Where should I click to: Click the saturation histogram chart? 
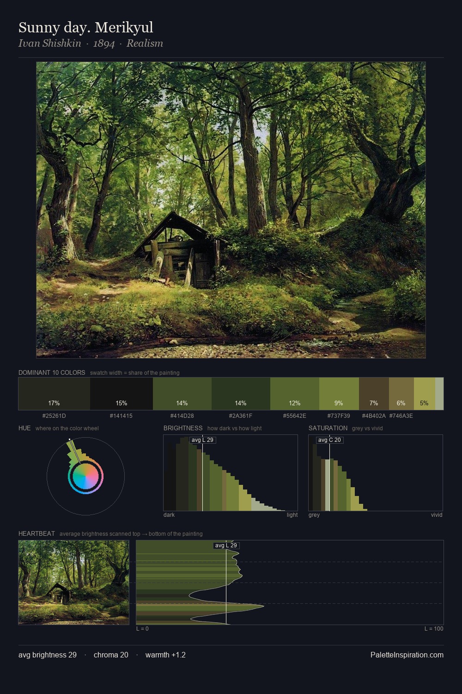376,473
